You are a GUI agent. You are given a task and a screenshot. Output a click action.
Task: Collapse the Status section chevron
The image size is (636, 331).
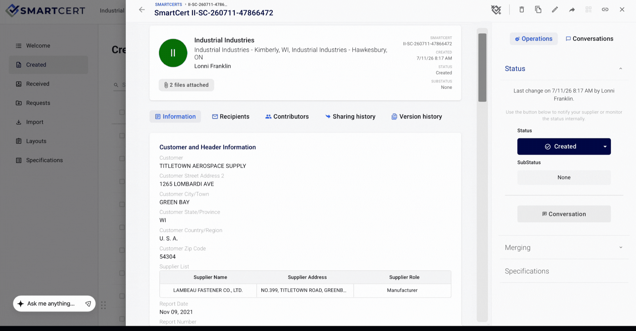click(620, 69)
